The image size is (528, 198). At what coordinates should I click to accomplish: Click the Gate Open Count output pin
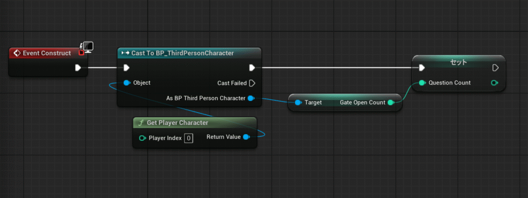coord(390,103)
